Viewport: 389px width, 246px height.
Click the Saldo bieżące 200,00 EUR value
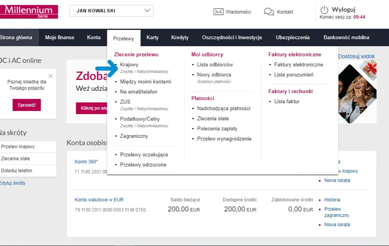184,210
